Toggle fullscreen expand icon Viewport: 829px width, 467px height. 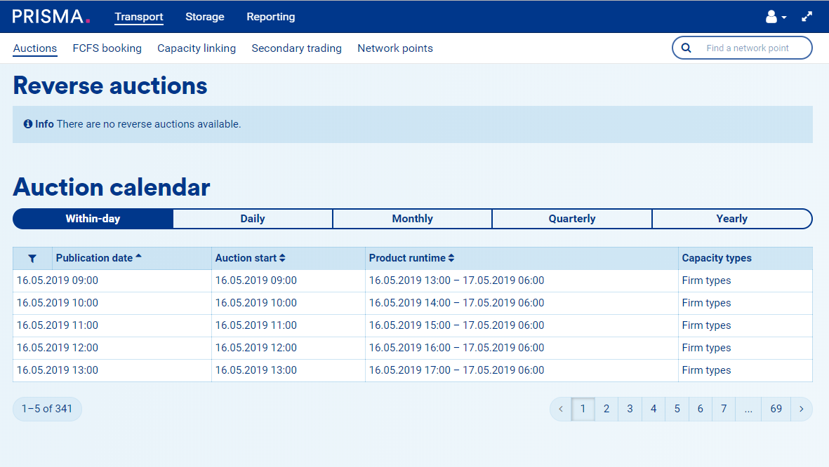pos(807,17)
